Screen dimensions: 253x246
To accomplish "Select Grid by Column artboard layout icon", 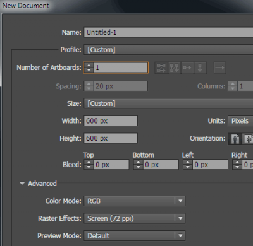I will tap(175, 67).
